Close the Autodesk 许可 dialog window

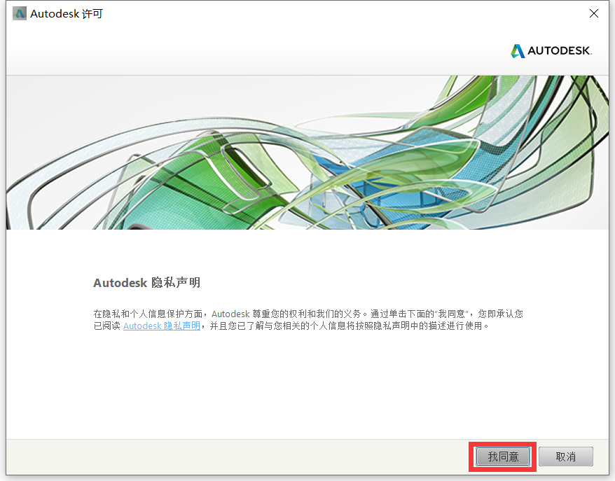point(594,13)
